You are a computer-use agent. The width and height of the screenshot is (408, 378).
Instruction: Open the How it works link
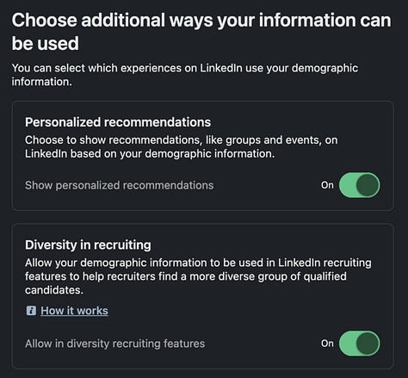click(74, 311)
